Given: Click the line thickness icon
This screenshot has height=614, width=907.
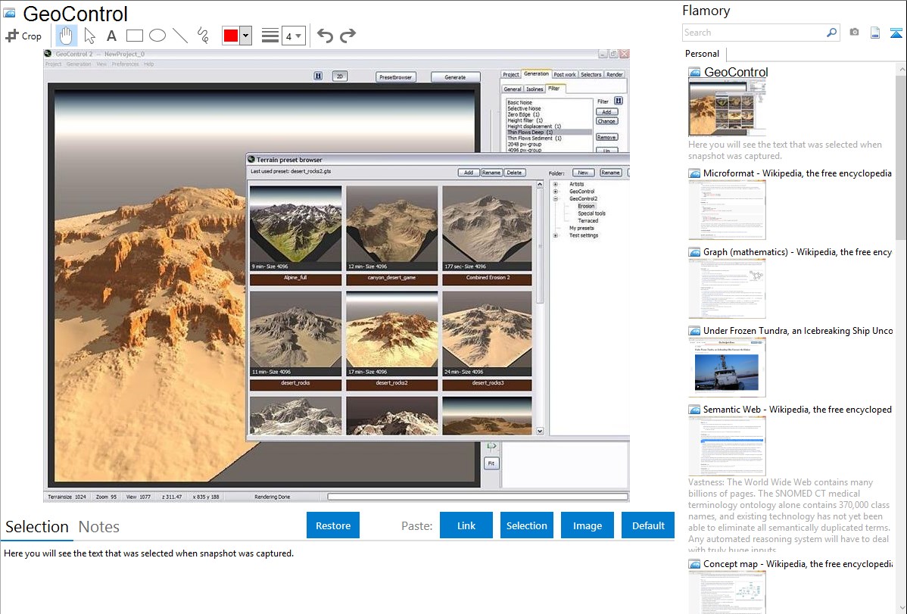Looking at the screenshot, I should pyautogui.click(x=270, y=36).
